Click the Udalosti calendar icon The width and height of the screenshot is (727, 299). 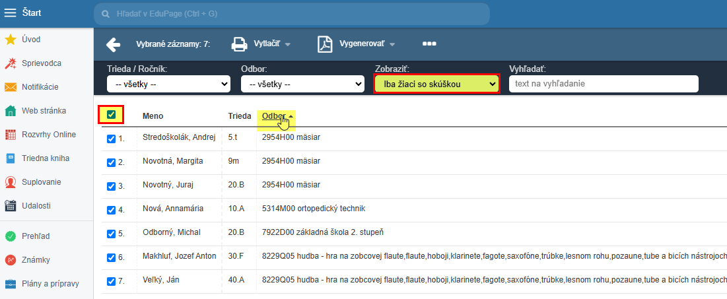[x=10, y=206]
